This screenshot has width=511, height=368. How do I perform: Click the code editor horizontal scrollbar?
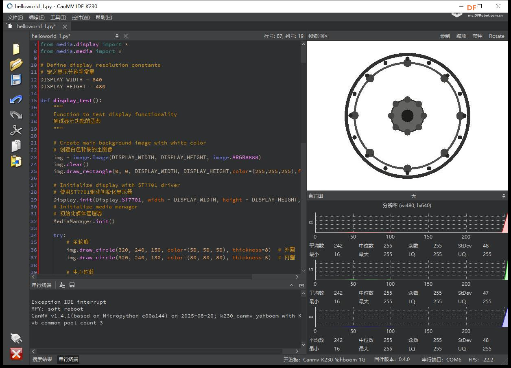coord(163,276)
